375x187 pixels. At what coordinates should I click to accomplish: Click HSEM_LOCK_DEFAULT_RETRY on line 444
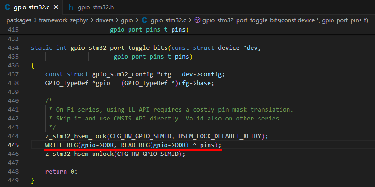coord(220,136)
